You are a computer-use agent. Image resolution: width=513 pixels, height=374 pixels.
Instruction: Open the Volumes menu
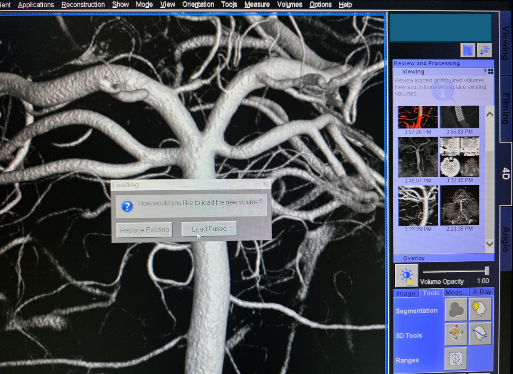(290, 5)
